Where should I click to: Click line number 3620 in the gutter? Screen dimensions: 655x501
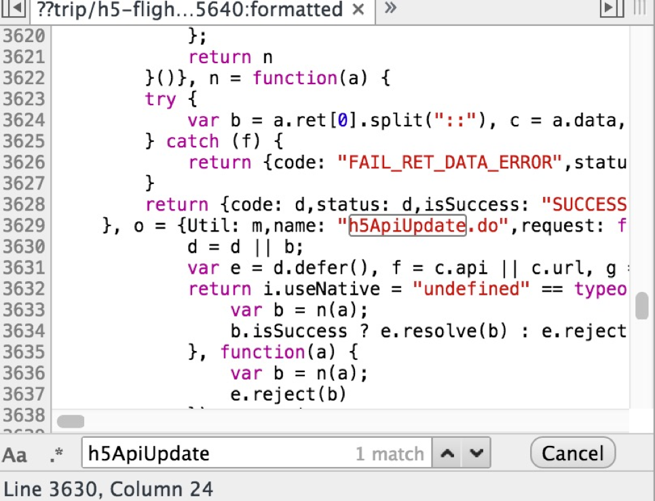tap(24, 36)
